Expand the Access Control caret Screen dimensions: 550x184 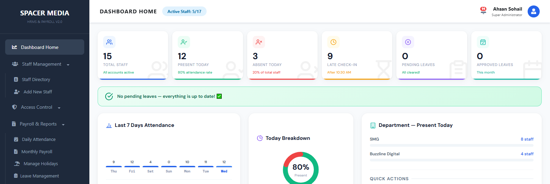pyautogui.click(x=59, y=108)
